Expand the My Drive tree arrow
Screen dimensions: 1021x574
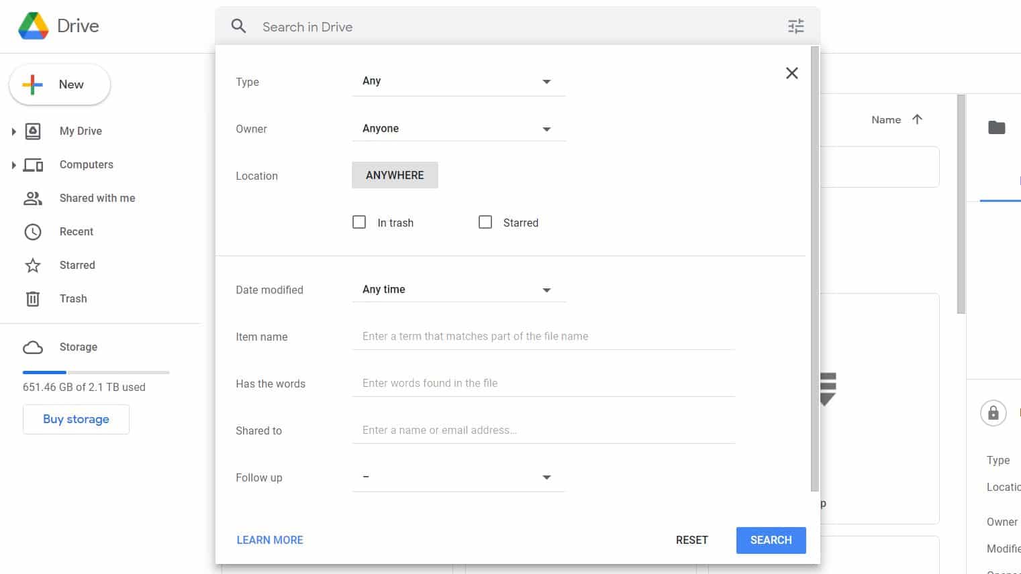[x=13, y=131]
